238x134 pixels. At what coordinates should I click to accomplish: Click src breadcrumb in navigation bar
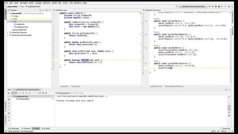point(22,7)
